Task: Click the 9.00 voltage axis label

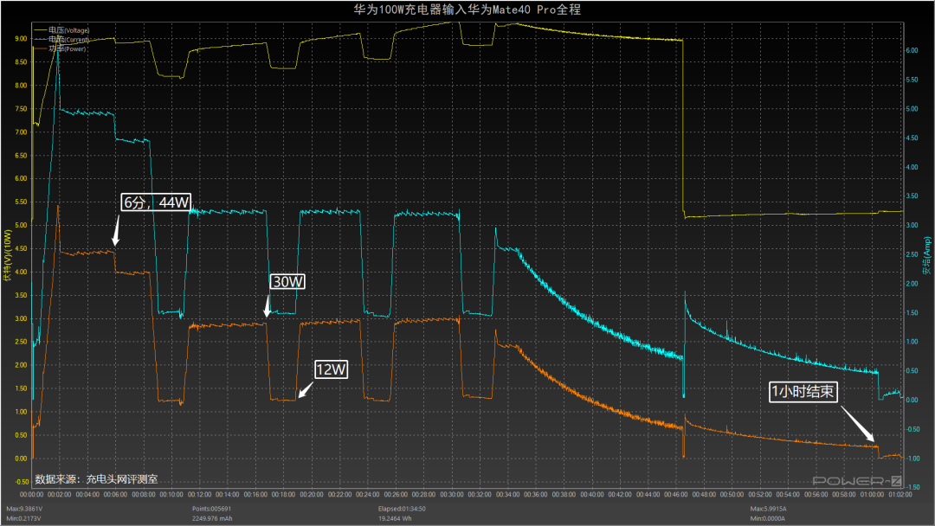Action: pos(21,39)
